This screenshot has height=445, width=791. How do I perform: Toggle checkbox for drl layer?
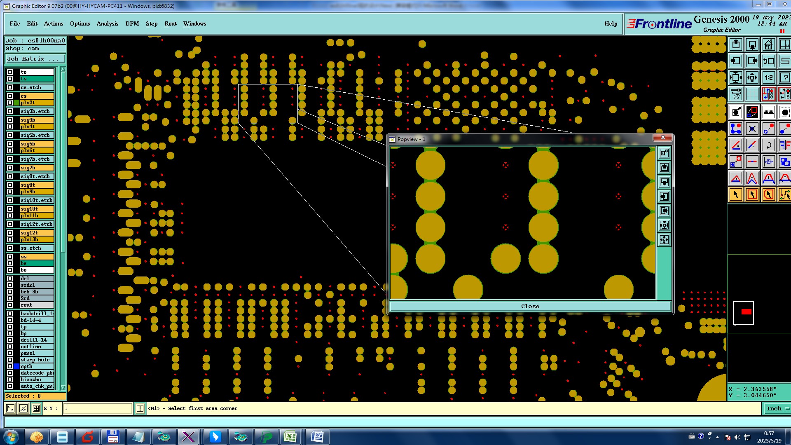point(10,279)
